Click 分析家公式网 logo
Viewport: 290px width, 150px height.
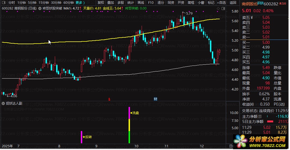tap(260, 142)
